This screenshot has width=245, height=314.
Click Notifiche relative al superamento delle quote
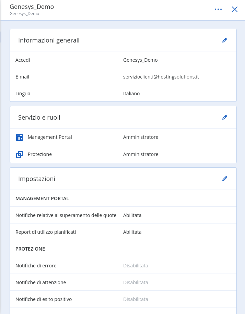point(66,215)
